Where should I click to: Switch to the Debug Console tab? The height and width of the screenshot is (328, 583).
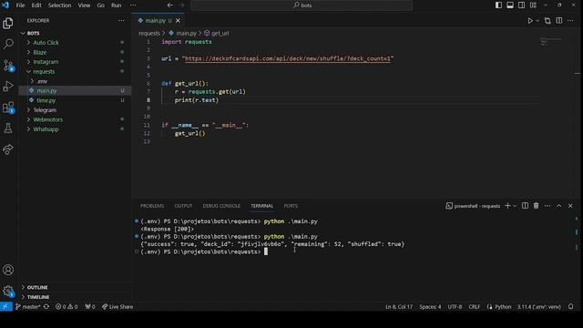click(221, 206)
